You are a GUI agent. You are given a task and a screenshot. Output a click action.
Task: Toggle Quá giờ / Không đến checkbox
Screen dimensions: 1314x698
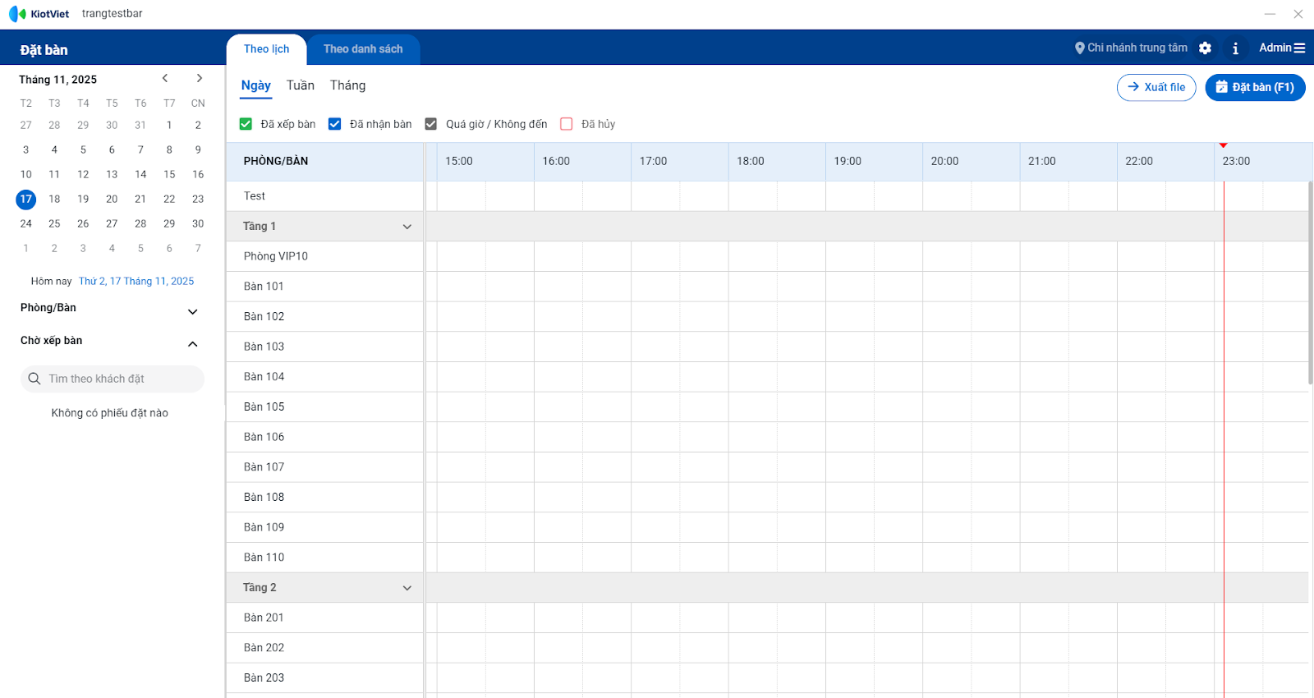430,124
